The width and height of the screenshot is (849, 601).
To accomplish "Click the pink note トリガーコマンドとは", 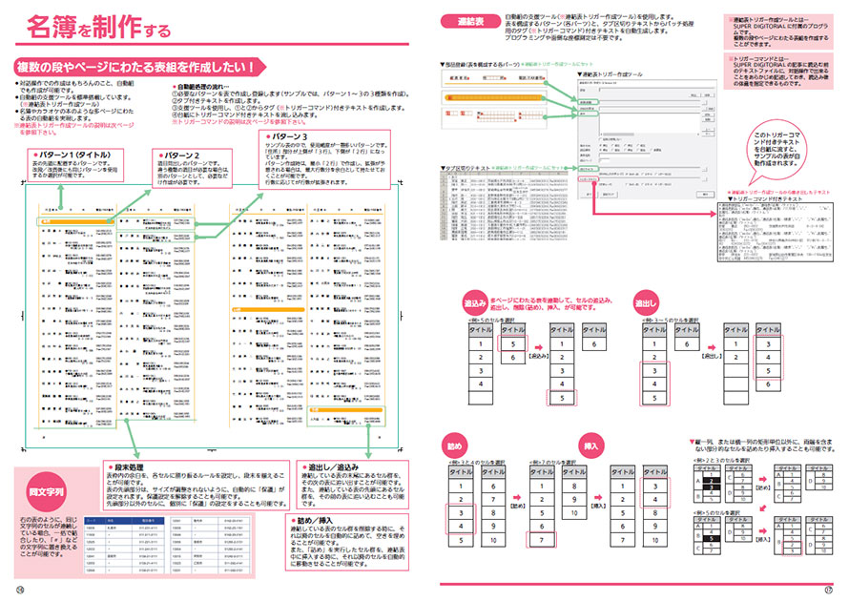I will [x=777, y=71].
